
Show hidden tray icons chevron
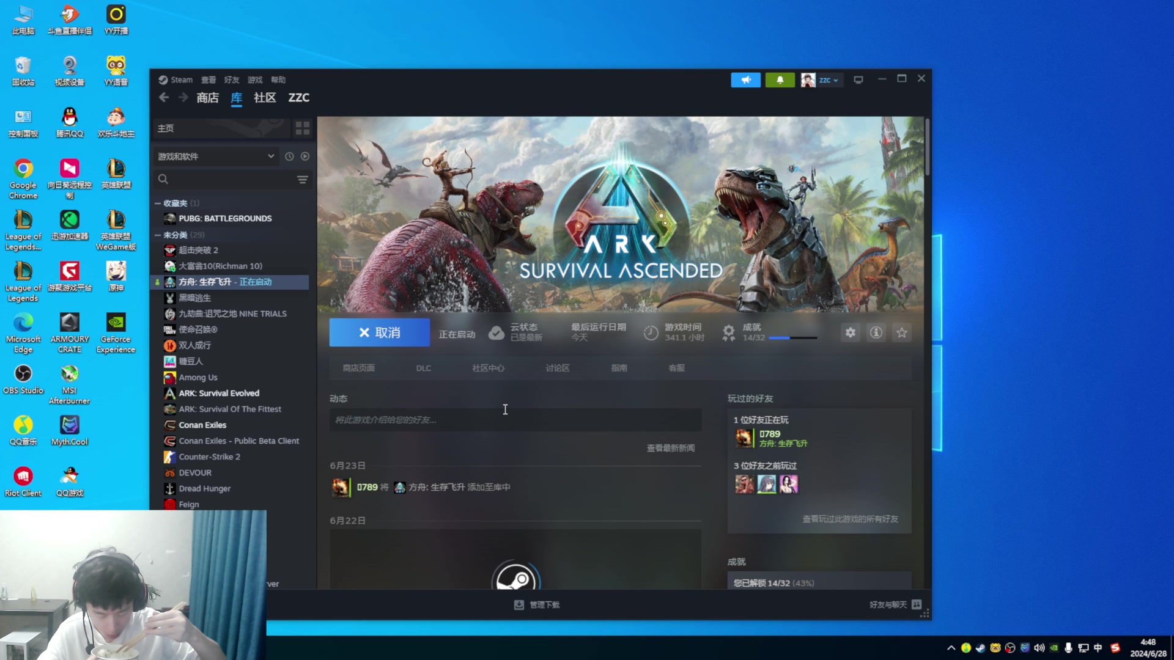pos(951,648)
